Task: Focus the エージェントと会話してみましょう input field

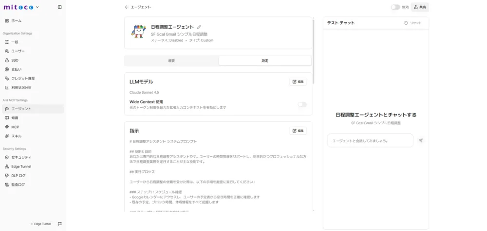Action: click(370, 141)
